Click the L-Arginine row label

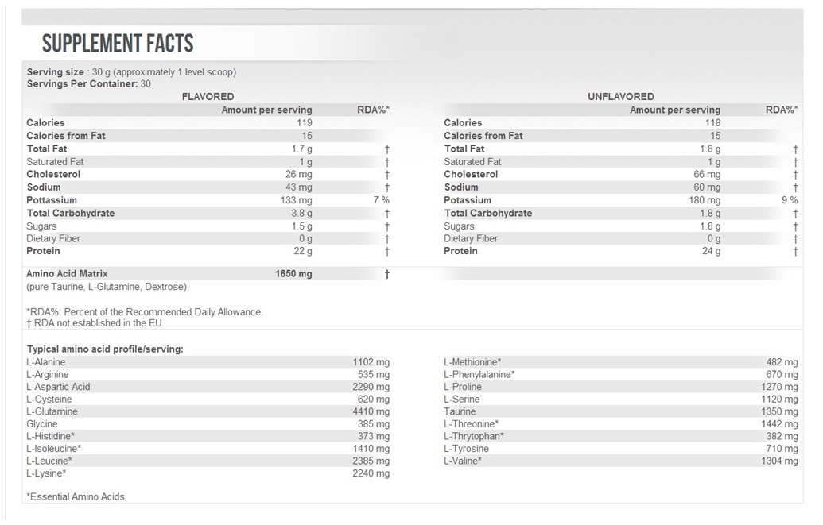coord(47,374)
